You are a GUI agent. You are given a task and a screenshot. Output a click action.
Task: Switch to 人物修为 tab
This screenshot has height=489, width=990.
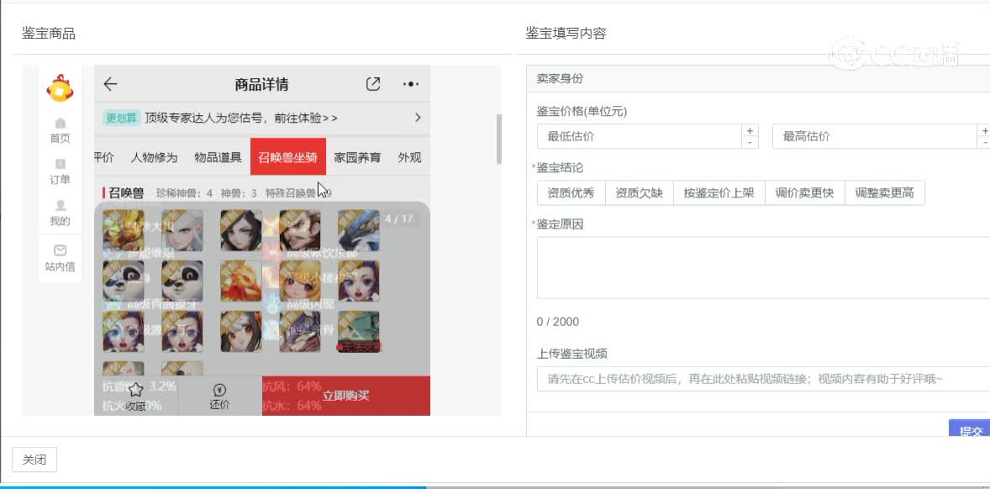coord(154,157)
